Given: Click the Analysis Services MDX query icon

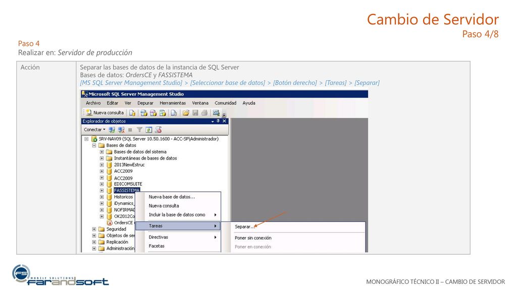Looking at the screenshot, I should click(144, 113).
